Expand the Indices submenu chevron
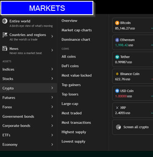Viewport: 153px width, 157px height. [x=52, y=69]
